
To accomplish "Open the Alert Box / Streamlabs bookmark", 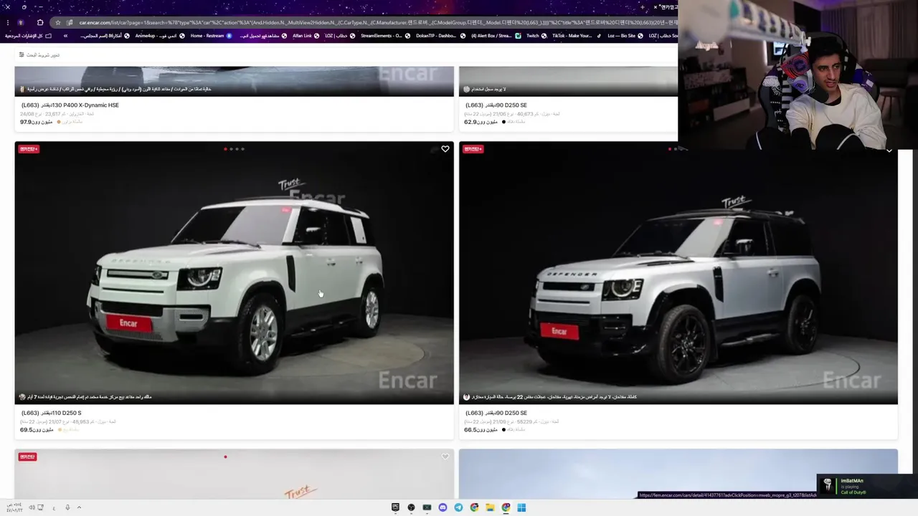I will tap(496, 36).
